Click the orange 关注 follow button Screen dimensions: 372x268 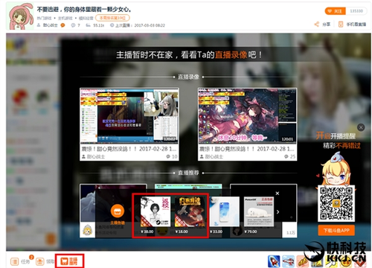pyautogui.click(x=336, y=11)
